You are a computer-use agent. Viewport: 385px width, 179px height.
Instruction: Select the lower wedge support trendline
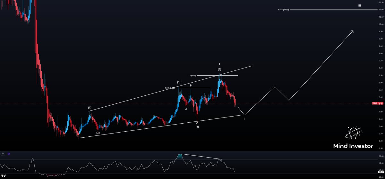[160, 126]
